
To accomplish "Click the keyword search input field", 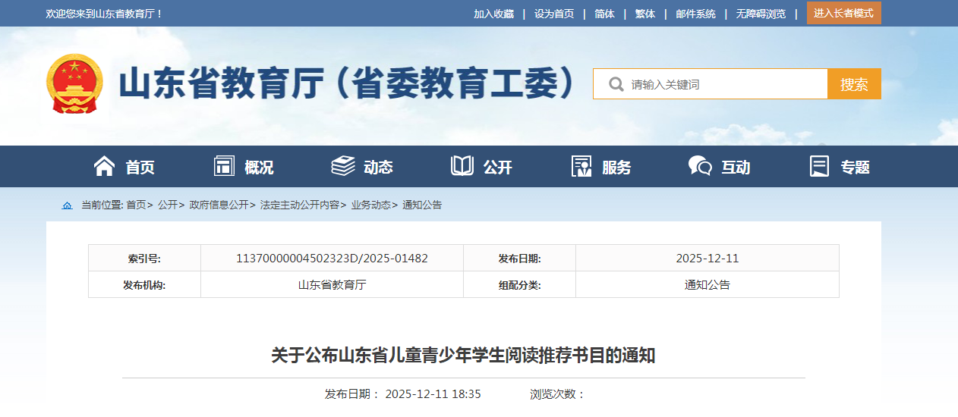I will tap(721, 84).
